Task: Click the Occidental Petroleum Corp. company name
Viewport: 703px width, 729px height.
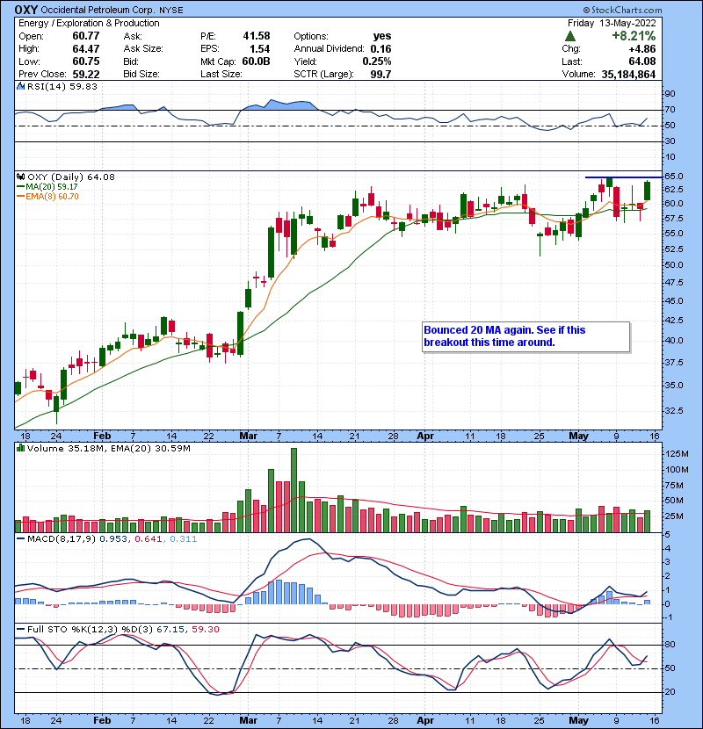Action: (98, 11)
